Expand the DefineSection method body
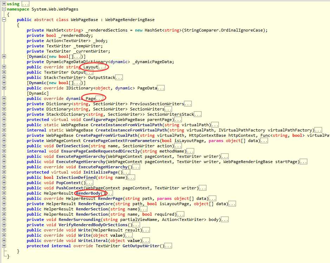This screenshot has height=263, width=330. tap(4, 146)
